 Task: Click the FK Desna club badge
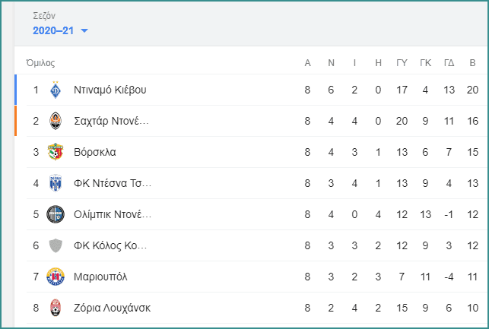[x=56, y=183]
